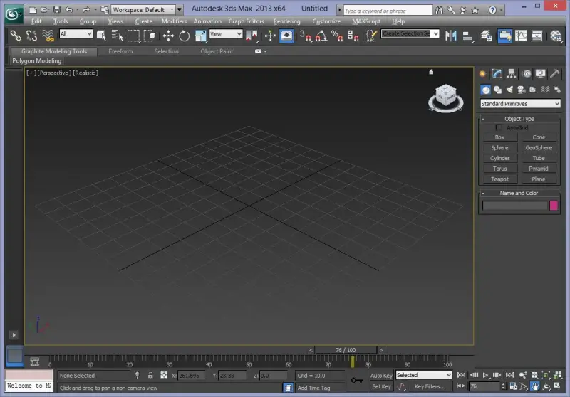Toggle the Window/Crossing selection mode
Image resolution: width=570 pixels, height=397 pixels.
(x=150, y=36)
